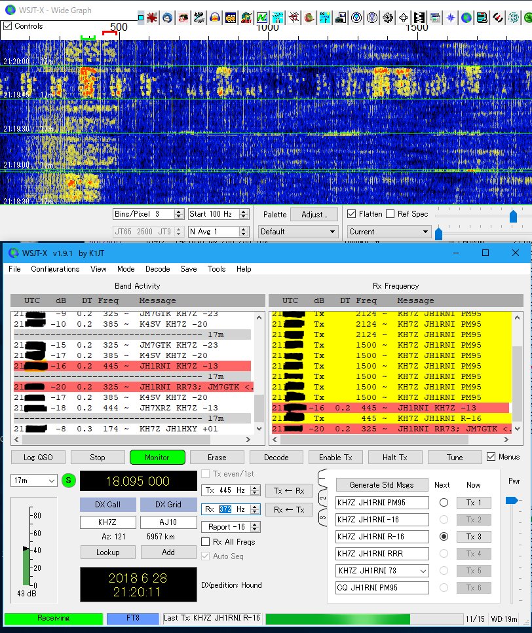The height and width of the screenshot is (633, 532).
Task: Click the upper Wide Graph gain slider handle
Action: 514,216
